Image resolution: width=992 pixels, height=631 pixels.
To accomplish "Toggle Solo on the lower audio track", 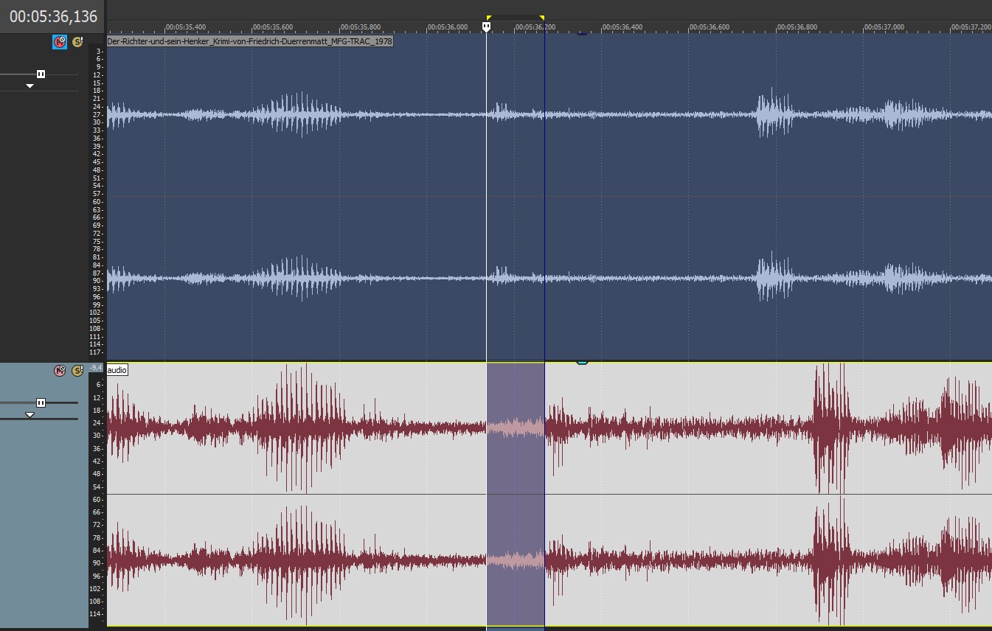I will pos(77,371).
